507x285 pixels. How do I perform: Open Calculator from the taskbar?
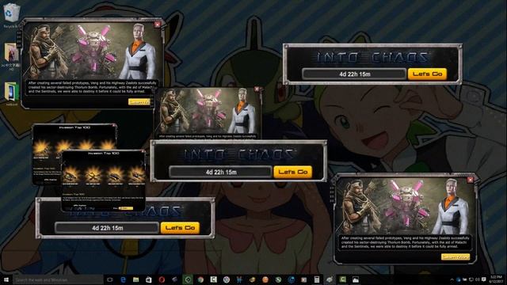tap(317, 279)
